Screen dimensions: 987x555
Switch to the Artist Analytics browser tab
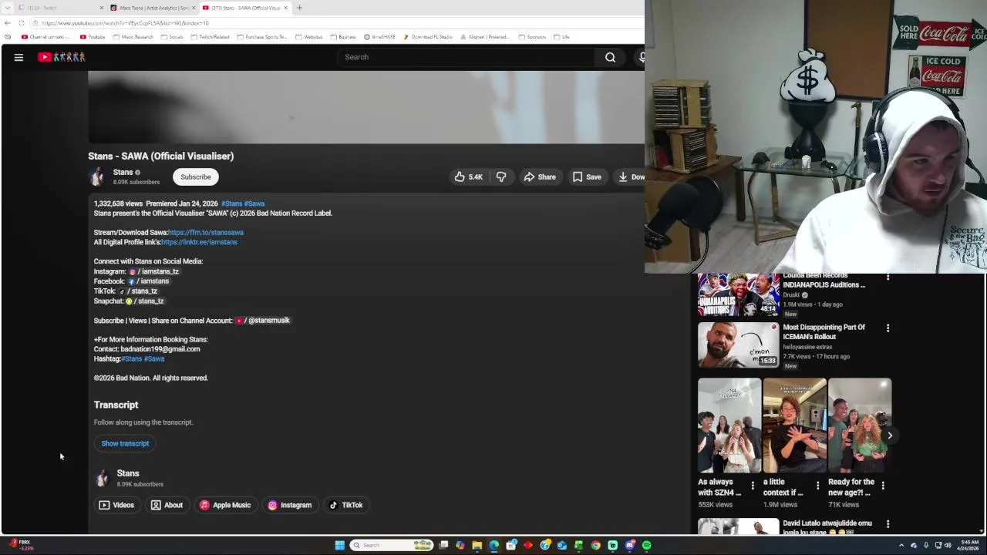tap(152, 8)
